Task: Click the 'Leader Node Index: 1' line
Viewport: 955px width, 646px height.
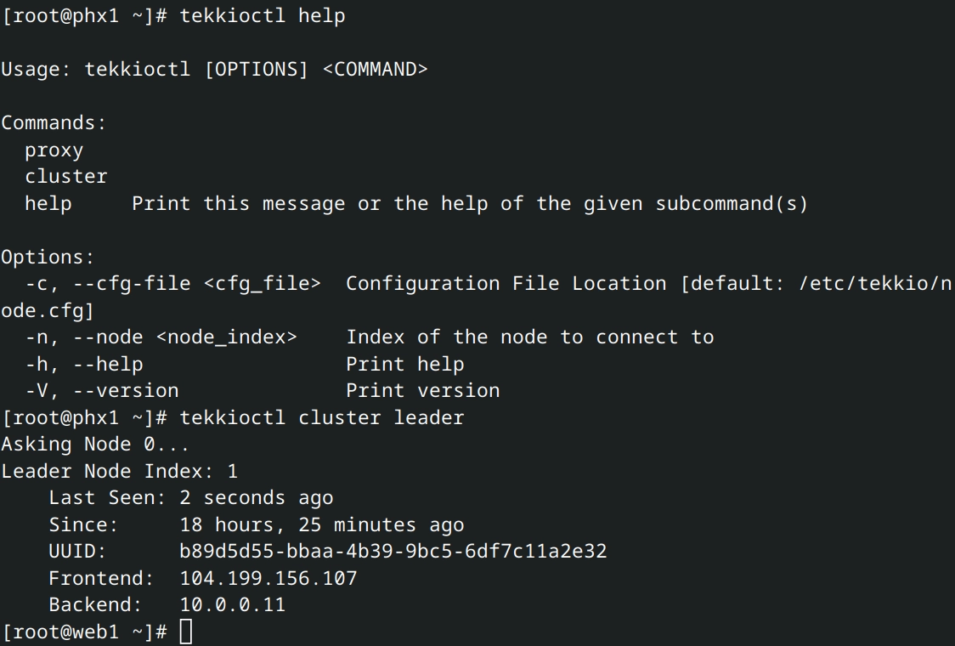Action: 119,471
